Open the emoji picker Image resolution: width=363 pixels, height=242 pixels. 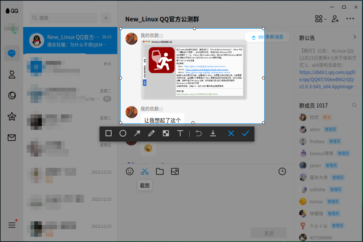click(x=130, y=172)
